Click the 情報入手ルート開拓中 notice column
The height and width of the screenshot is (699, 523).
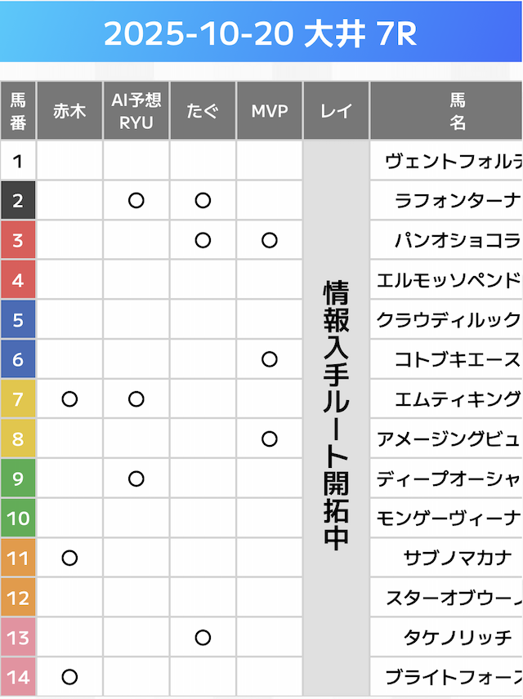tap(336, 416)
